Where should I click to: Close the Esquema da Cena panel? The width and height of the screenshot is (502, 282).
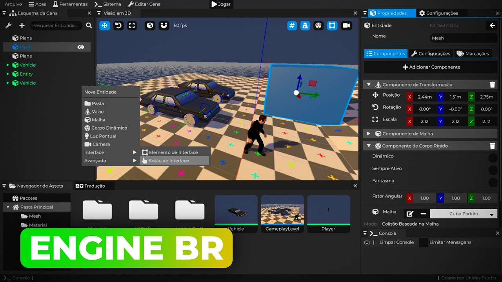click(x=89, y=13)
